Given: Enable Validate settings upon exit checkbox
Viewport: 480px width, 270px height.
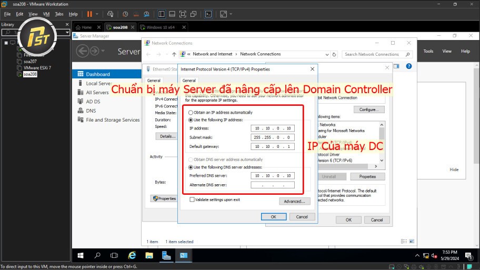Looking at the screenshot, I should click(192, 199).
